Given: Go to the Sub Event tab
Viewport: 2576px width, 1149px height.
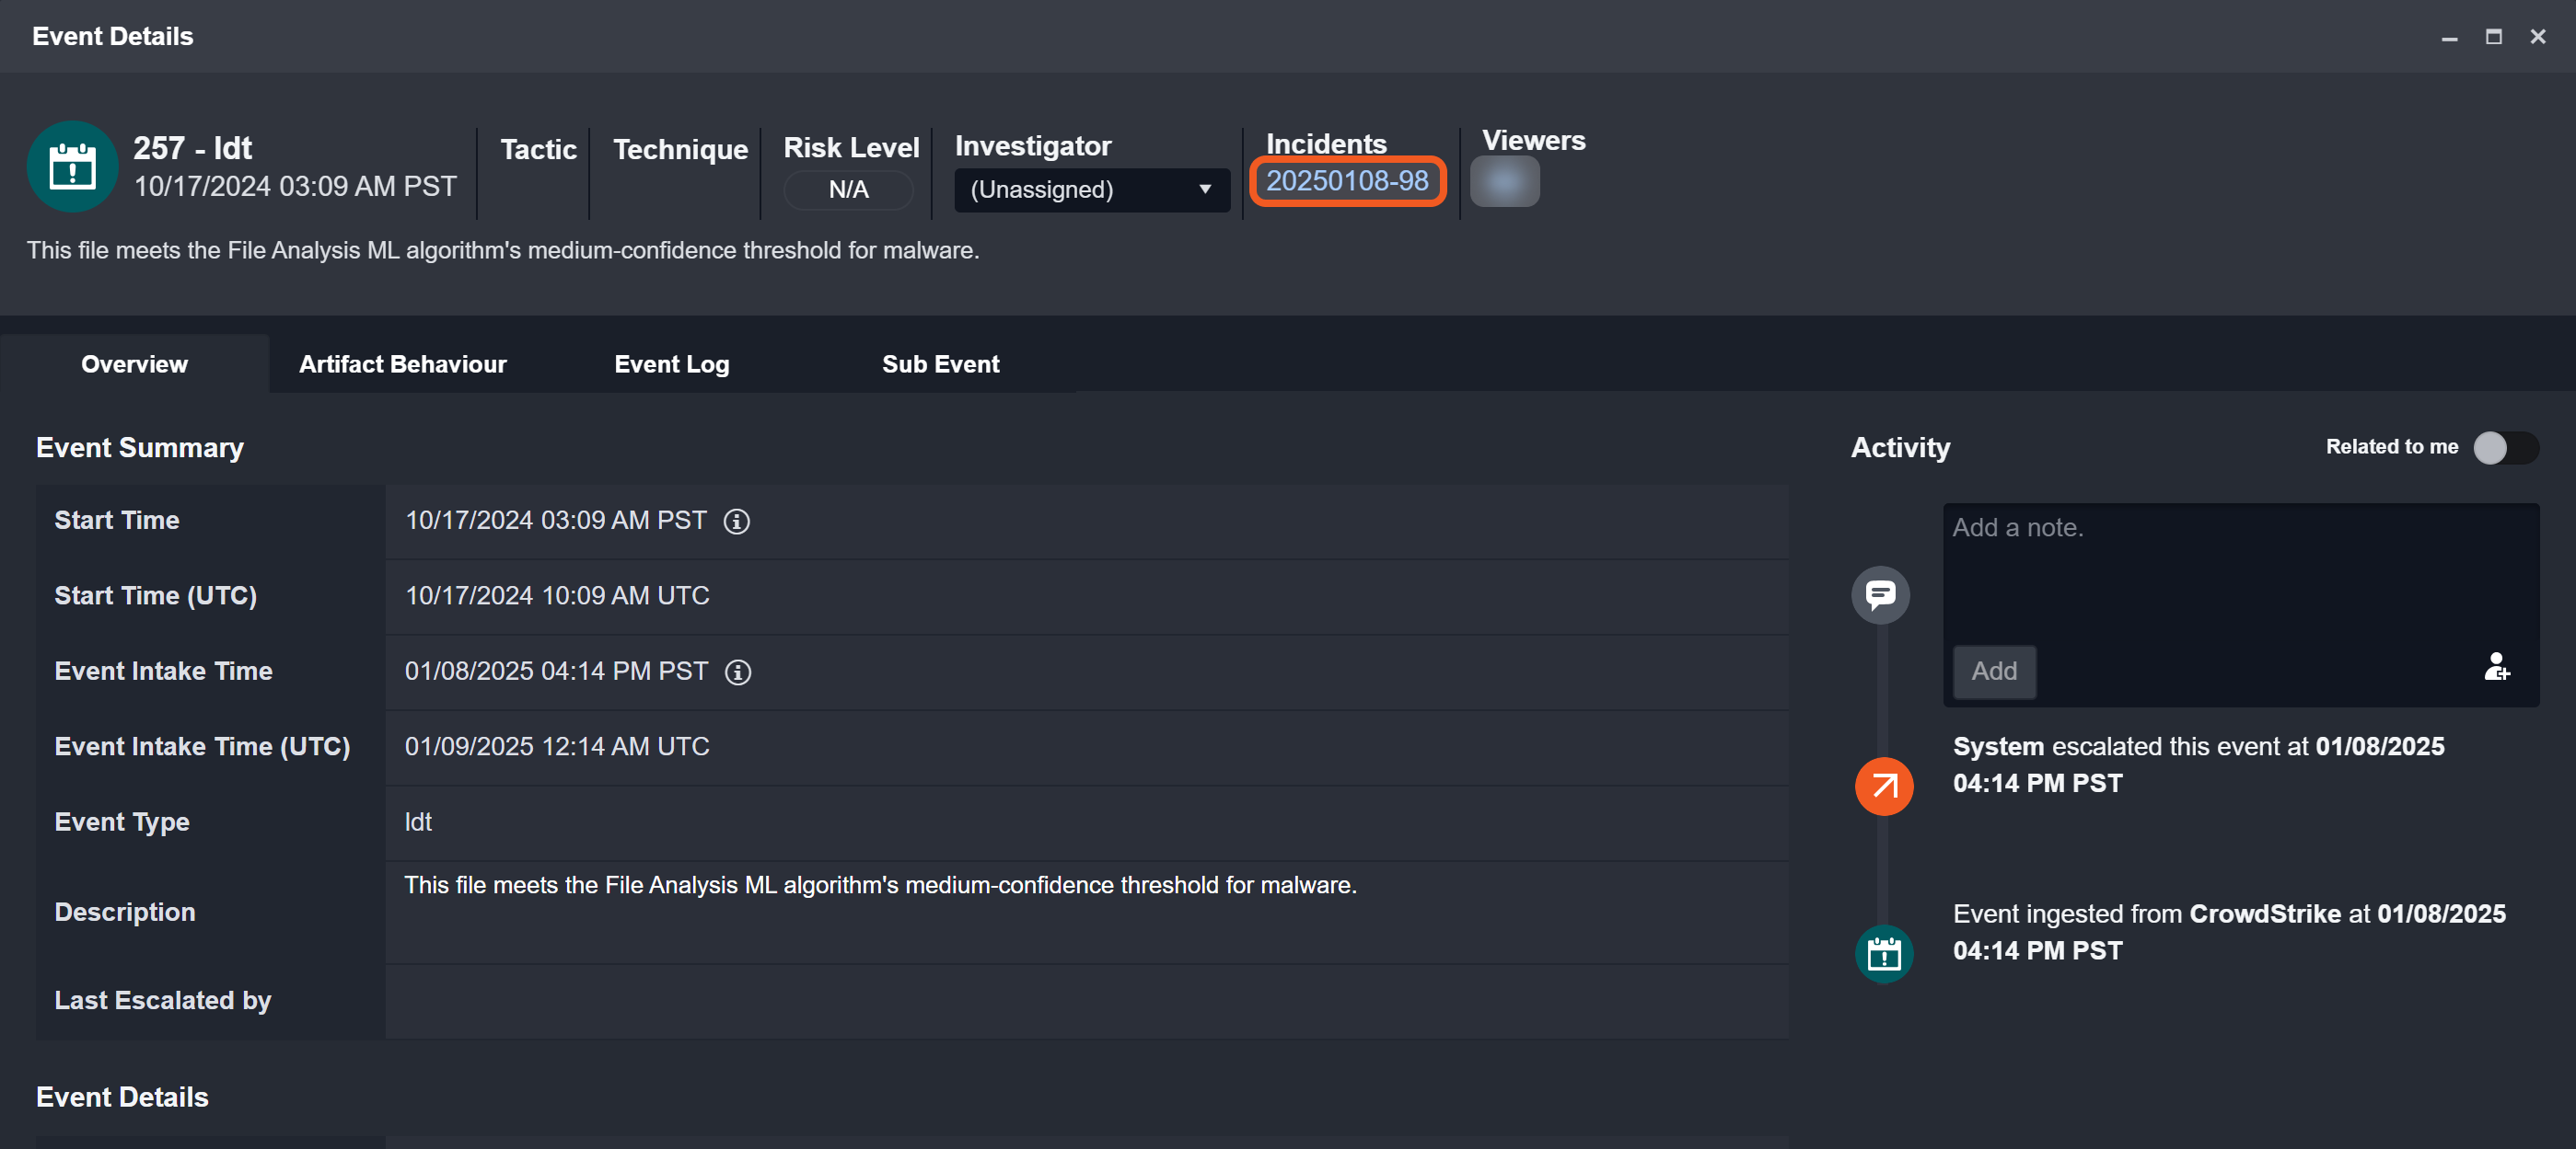Looking at the screenshot, I should pyautogui.click(x=940, y=364).
